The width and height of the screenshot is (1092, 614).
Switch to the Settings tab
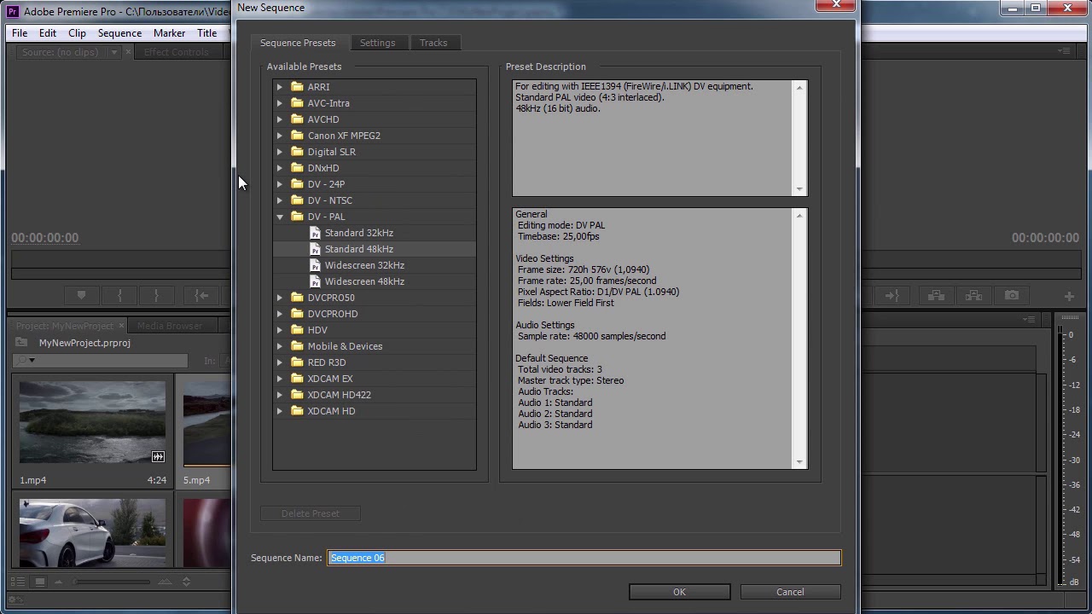pyautogui.click(x=377, y=43)
